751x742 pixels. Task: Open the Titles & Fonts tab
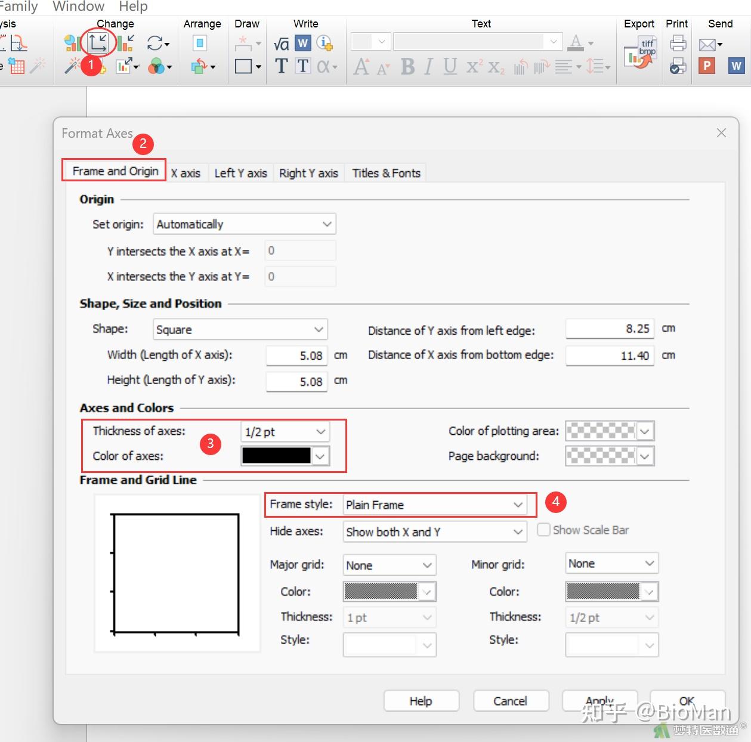coord(386,173)
